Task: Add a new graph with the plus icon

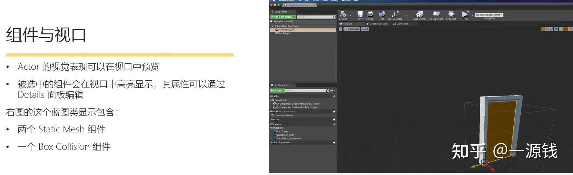Action: pyautogui.click(x=334, y=96)
